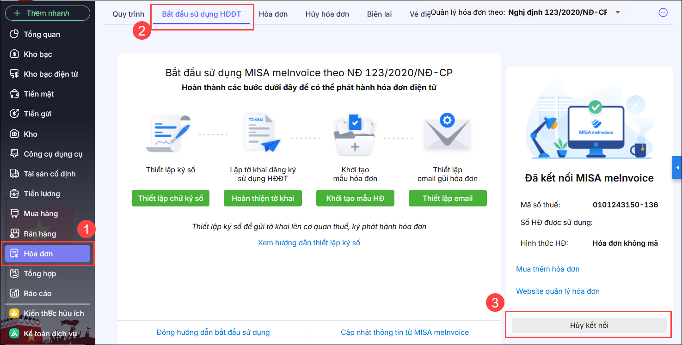Click Đóng hướng dẫn bắt đầu sử dụng
This screenshot has height=345, width=682.
[x=213, y=332]
